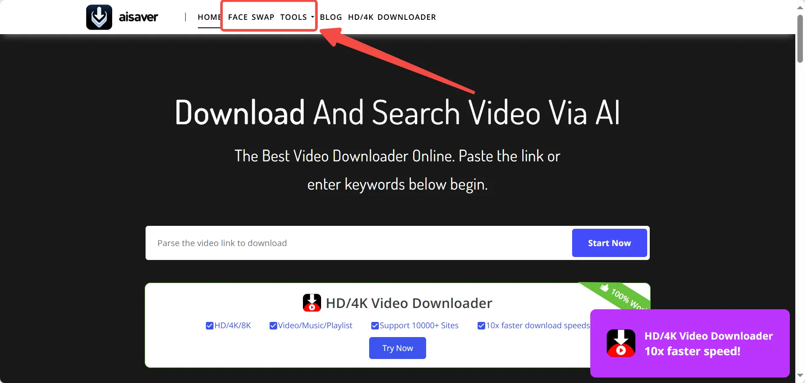
Task: Click the vertical scrollbar thumb
Action: pos(800,39)
